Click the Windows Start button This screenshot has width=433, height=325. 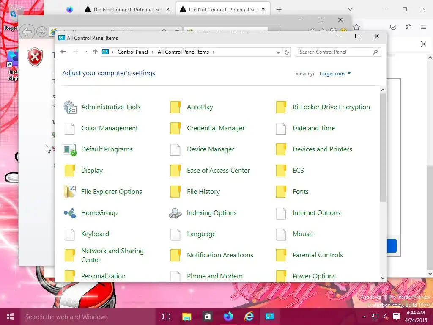(10, 317)
